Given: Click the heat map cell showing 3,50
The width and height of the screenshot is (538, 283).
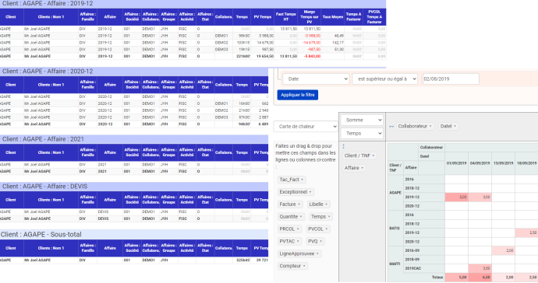Looking at the screenshot, I should [480, 268].
